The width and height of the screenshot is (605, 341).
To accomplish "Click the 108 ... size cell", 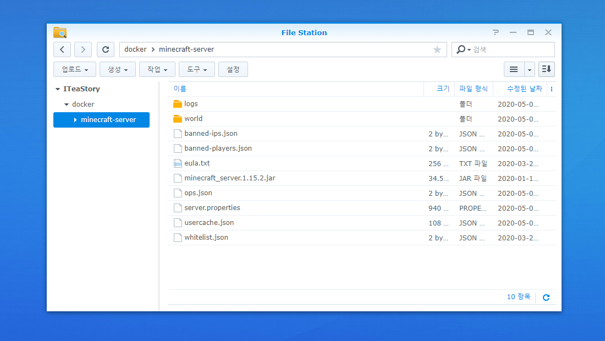I will [x=438, y=223].
